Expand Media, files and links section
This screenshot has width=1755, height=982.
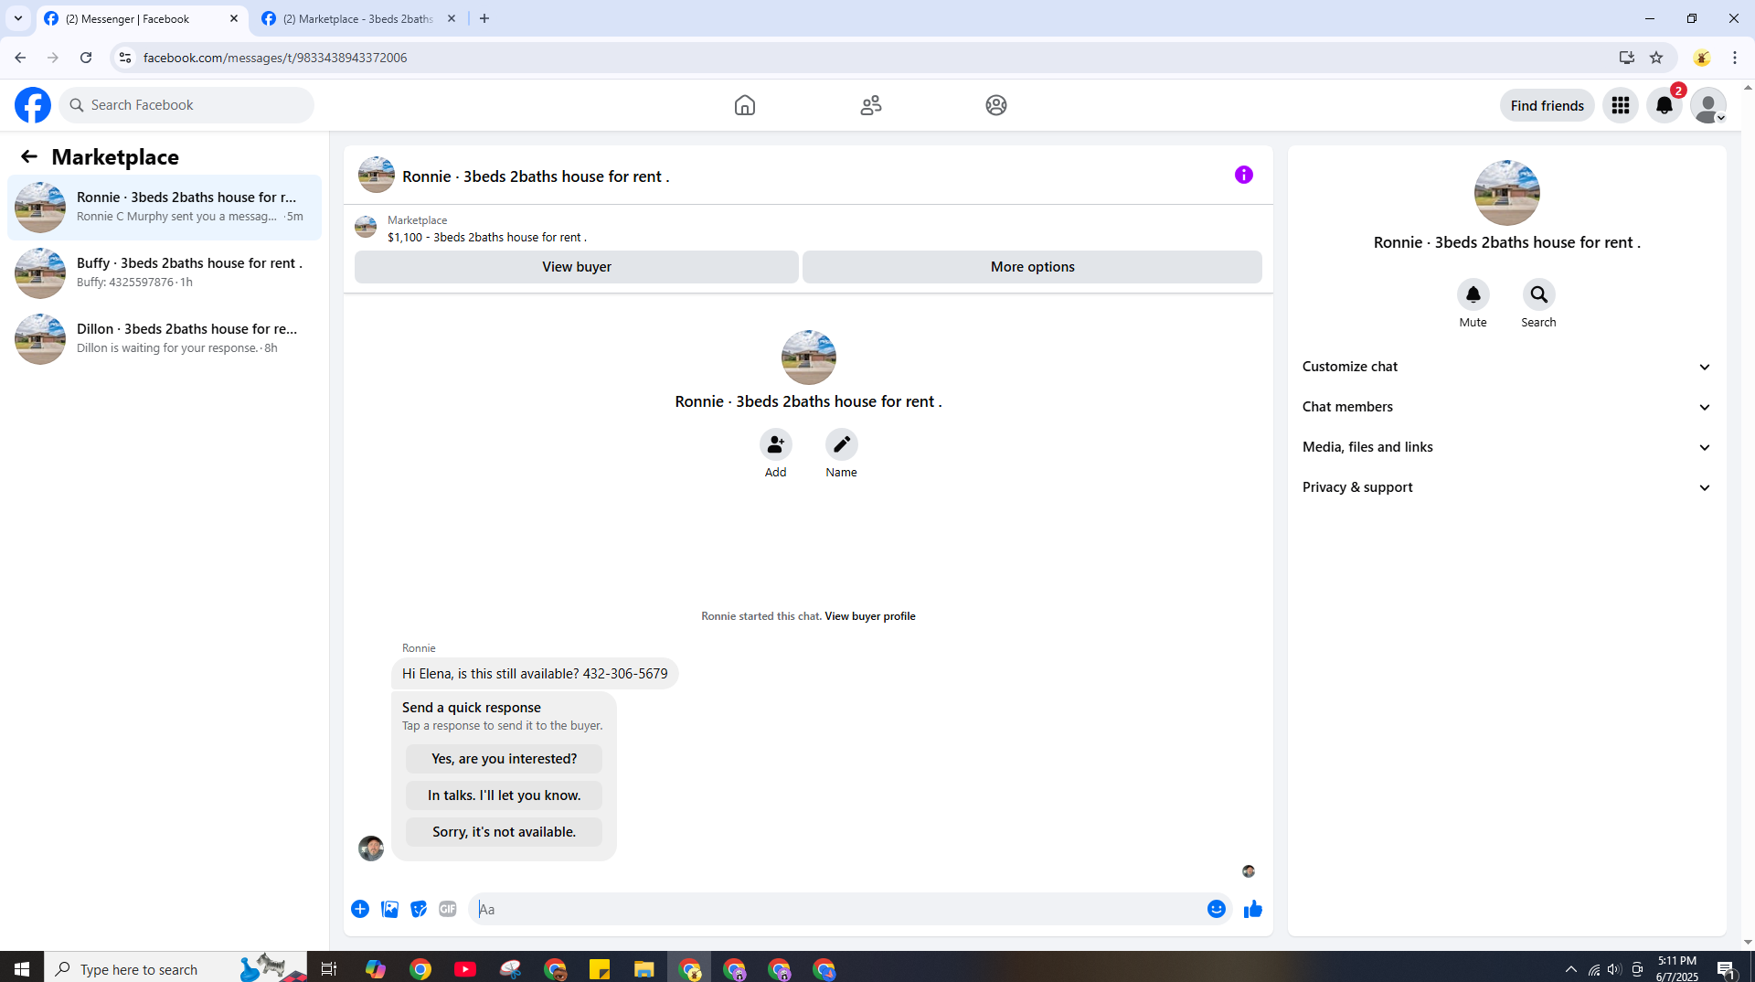tap(1507, 447)
